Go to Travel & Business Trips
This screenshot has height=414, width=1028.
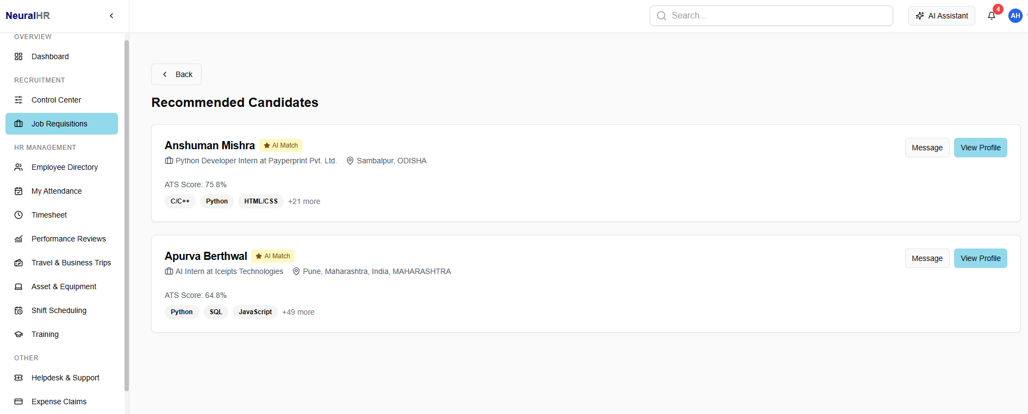click(x=71, y=263)
